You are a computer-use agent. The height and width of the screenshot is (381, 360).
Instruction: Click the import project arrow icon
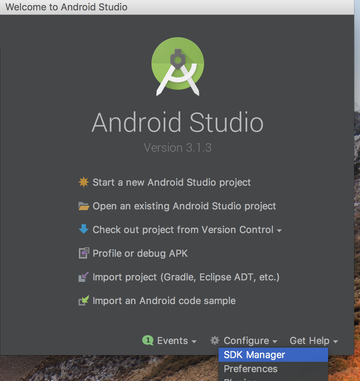[x=83, y=277]
